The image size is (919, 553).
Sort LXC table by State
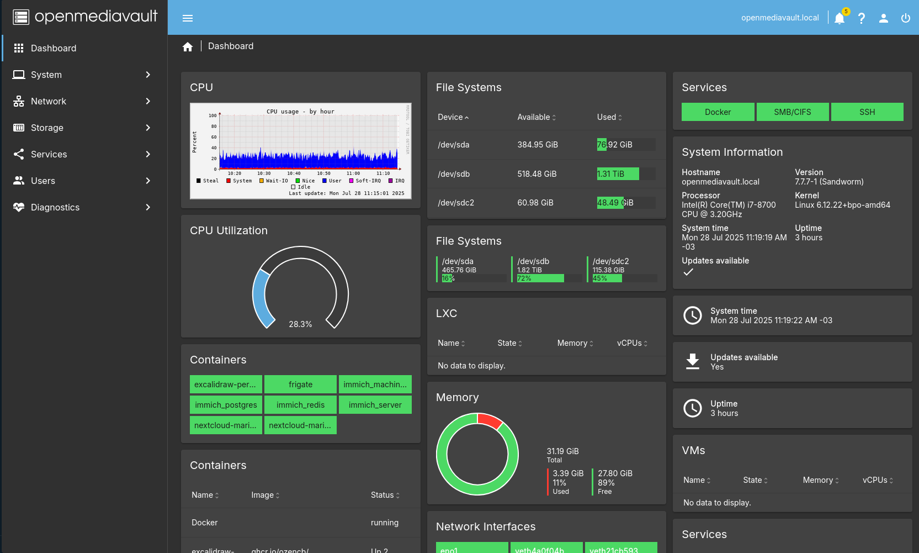[x=509, y=343]
